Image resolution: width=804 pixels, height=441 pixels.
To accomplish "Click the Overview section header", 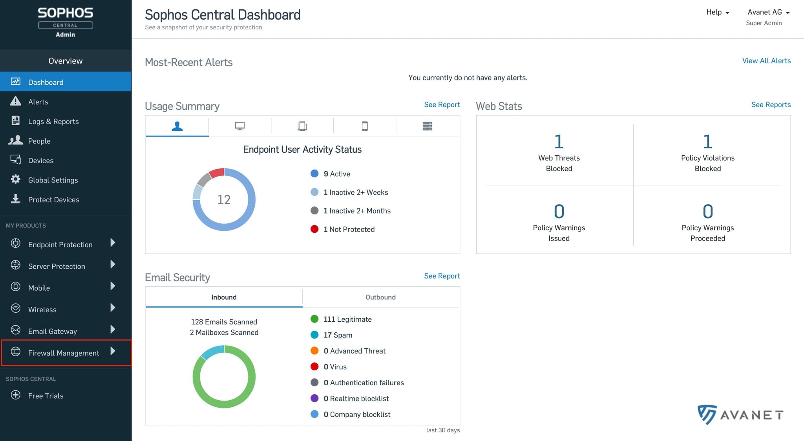I will tap(66, 61).
